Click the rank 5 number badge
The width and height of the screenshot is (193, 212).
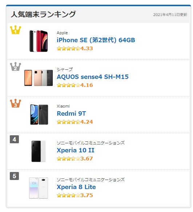[x=14, y=176]
